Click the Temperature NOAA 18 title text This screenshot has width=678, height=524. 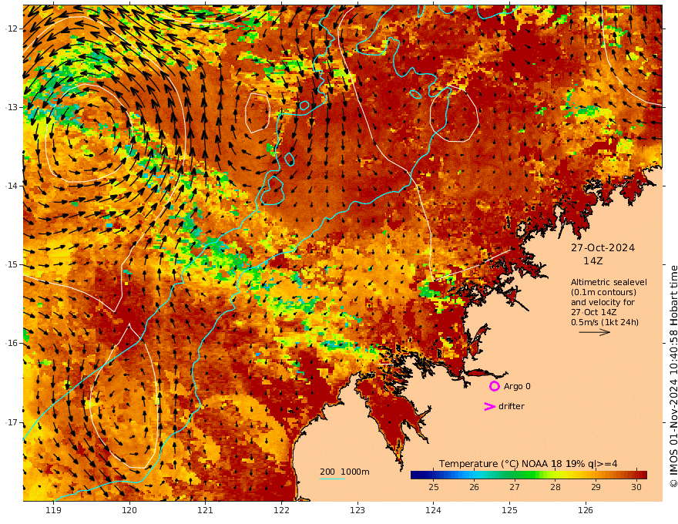tap(529, 463)
